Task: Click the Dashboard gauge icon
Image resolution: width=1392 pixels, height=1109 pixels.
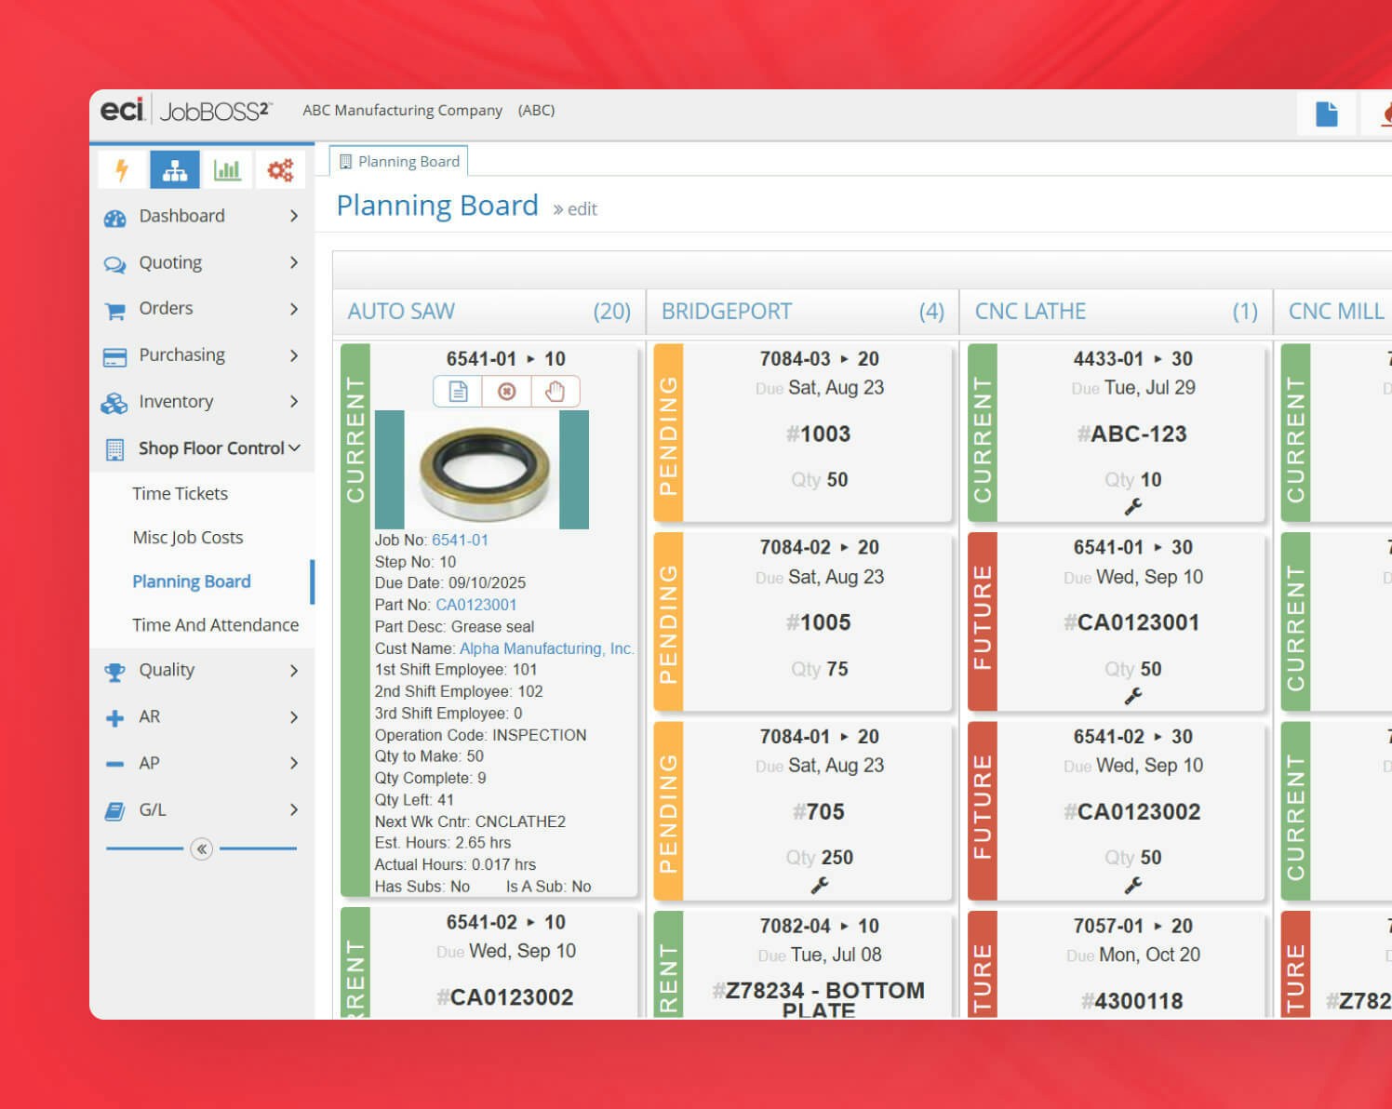Action: tap(114, 218)
